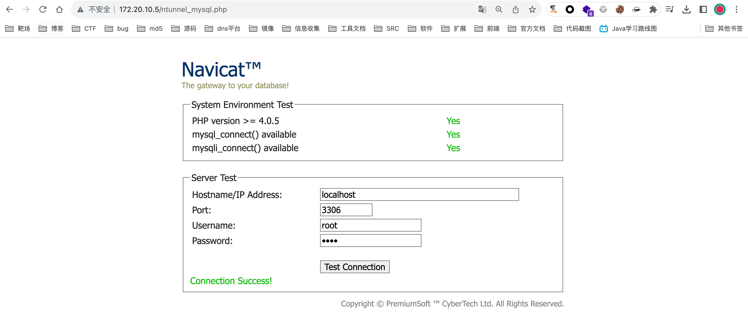
Task: Open the downloads panel
Action: pos(687,10)
